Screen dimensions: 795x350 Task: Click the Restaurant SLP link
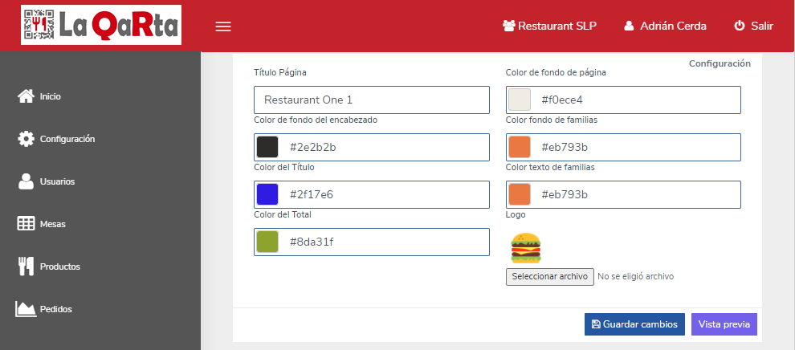click(549, 26)
